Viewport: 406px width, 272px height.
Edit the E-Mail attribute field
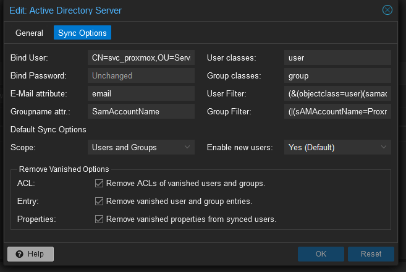click(141, 93)
